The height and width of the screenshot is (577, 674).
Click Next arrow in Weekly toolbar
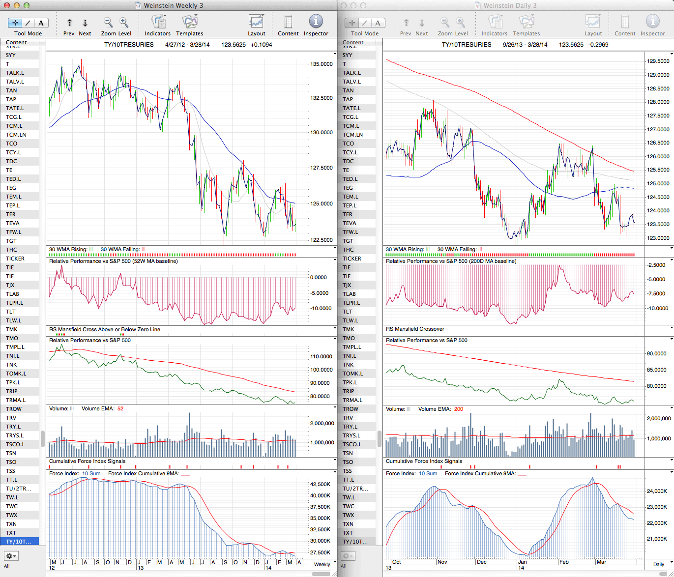[x=85, y=23]
